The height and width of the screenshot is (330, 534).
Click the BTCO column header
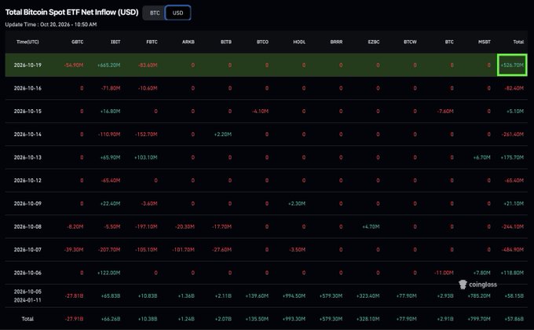(x=262, y=42)
